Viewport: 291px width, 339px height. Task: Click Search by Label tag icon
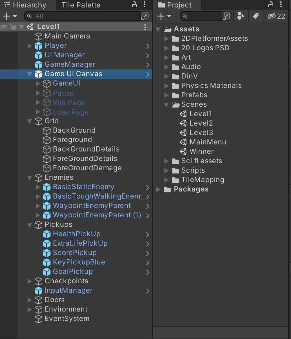tap(256, 16)
